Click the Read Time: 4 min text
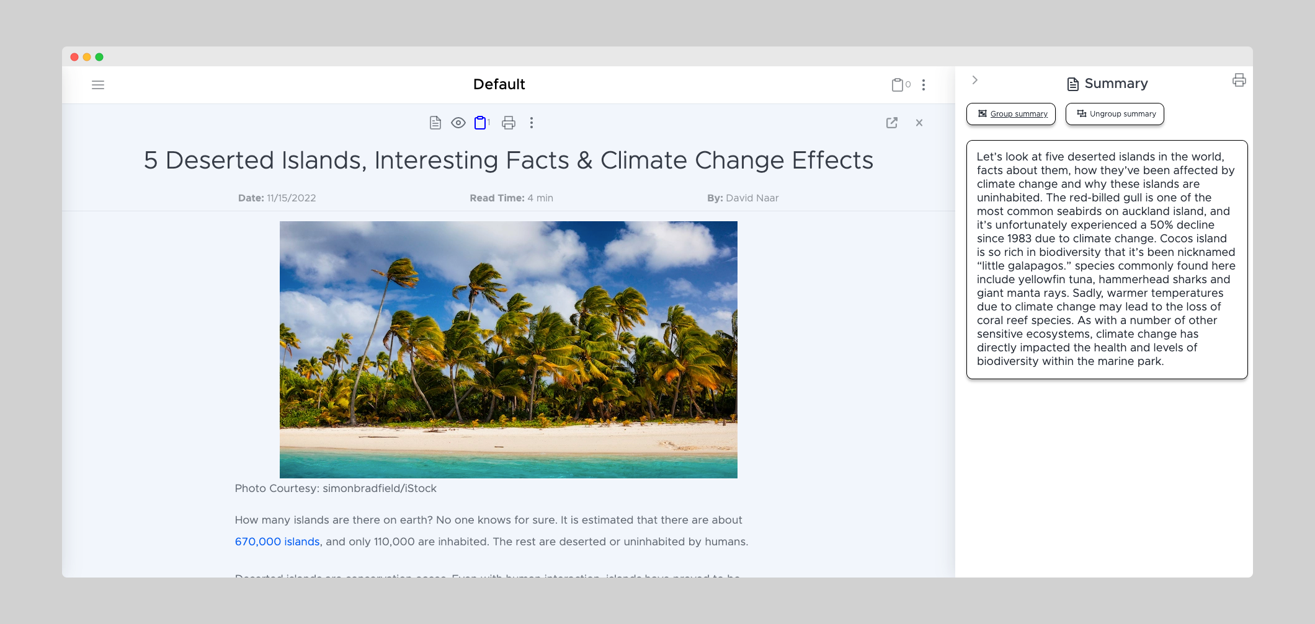 tap(512, 198)
